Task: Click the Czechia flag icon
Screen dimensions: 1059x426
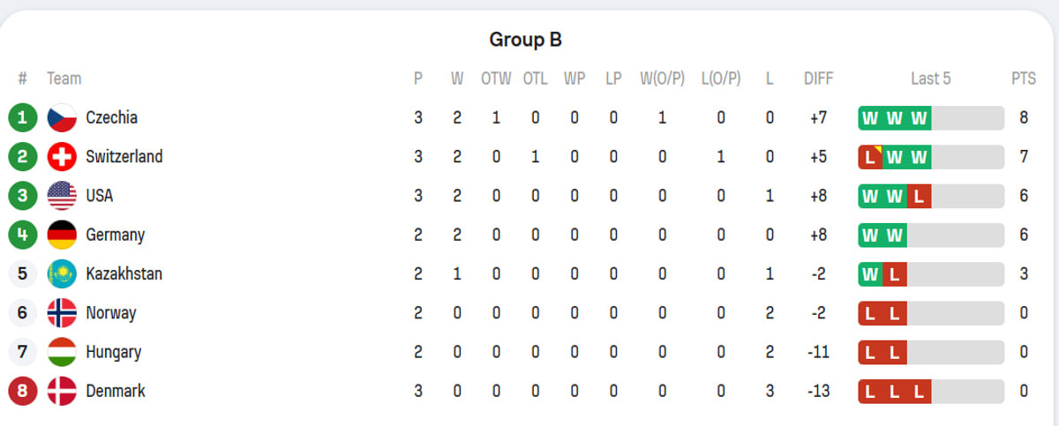Action: [x=62, y=118]
